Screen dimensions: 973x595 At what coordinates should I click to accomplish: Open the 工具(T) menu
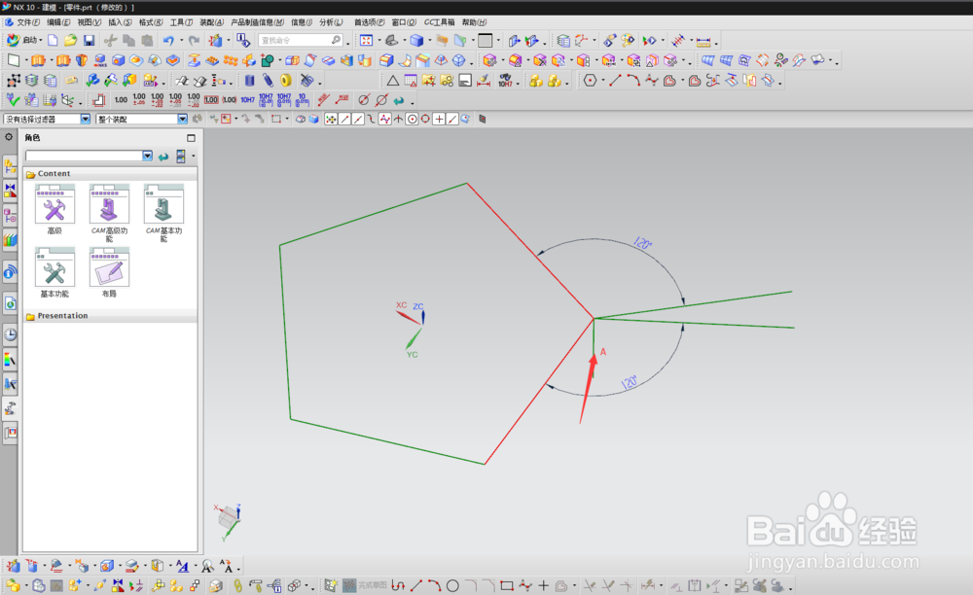click(181, 22)
